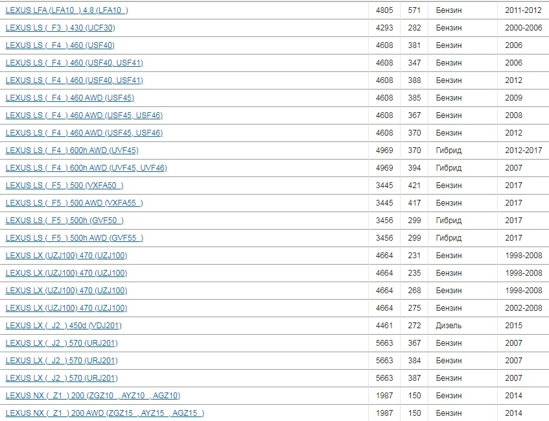Click the power value 417
The width and height of the screenshot is (549, 421).
414,203
